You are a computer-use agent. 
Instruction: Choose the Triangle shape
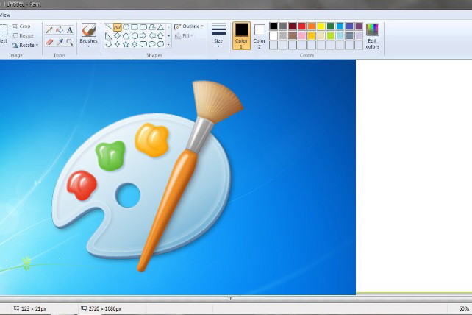pyautogui.click(x=161, y=27)
